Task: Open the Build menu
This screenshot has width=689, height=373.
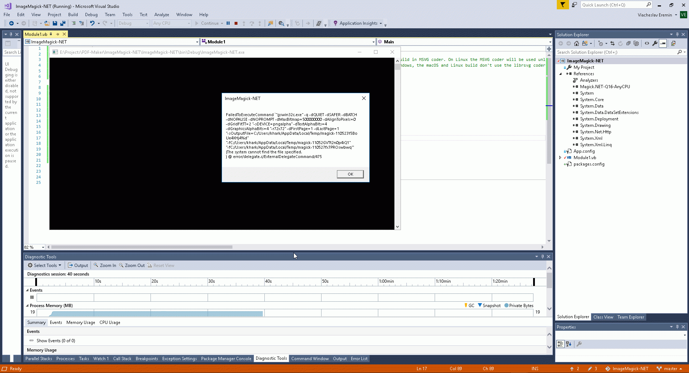Action: [73, 15]
